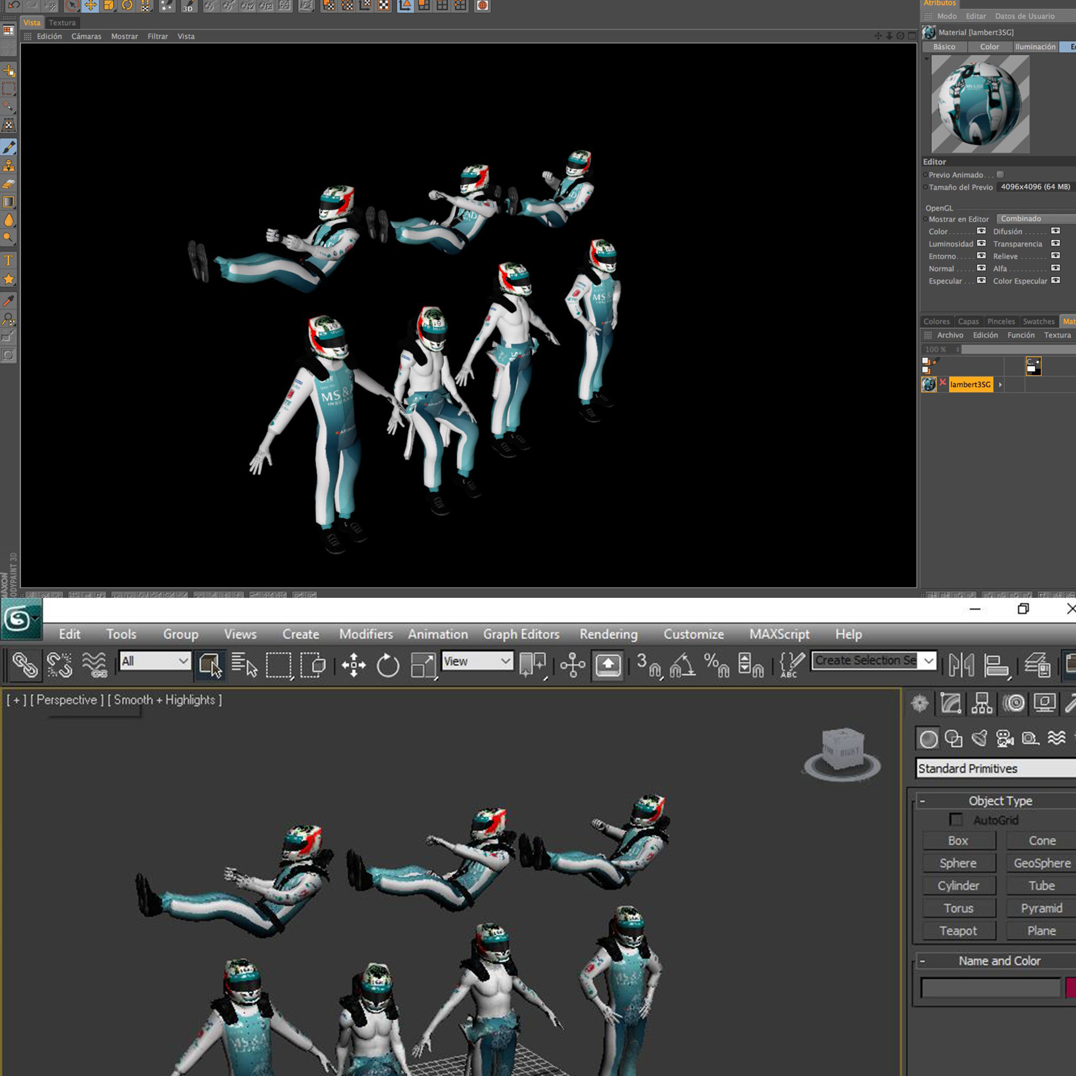This screenshot has height=1076, width=1076.
Task: Select the Select and Rotate tool
Action: pos(388,665)
